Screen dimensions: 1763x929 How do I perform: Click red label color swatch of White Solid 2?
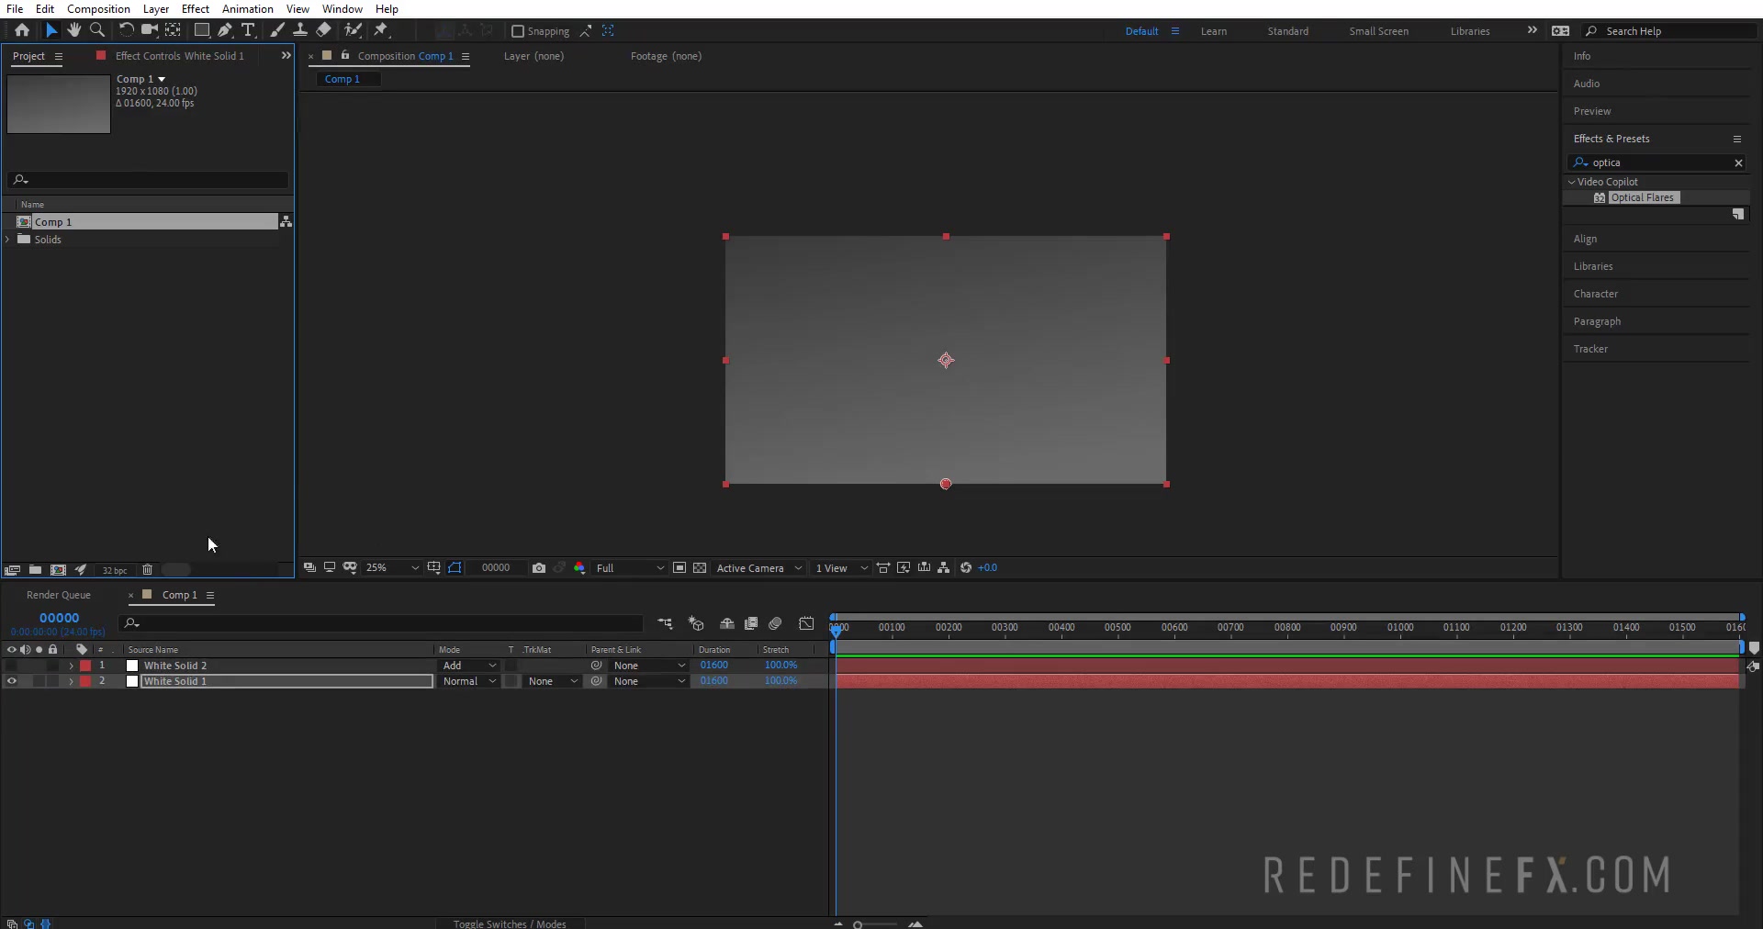pos(85,666)
